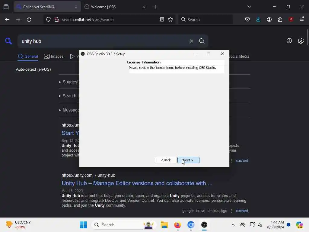Open the Firefox application menu
Screen dimensions: 309x232
click(302, 19)
